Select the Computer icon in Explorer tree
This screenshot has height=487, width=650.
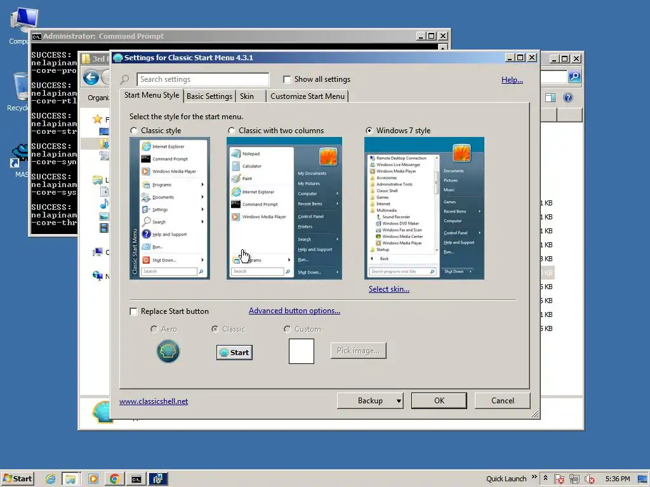pyautogui.click(x=97, y=252)
